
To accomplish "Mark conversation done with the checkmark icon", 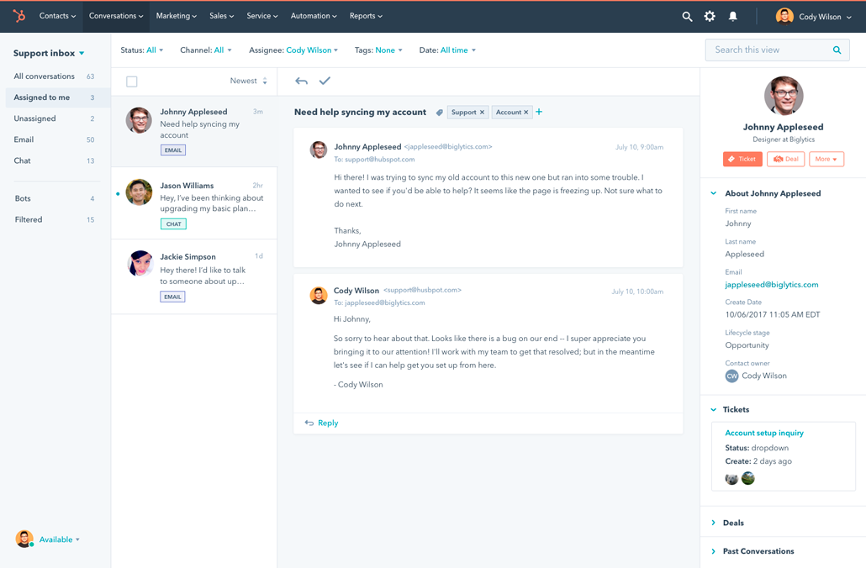I will 325,82.
